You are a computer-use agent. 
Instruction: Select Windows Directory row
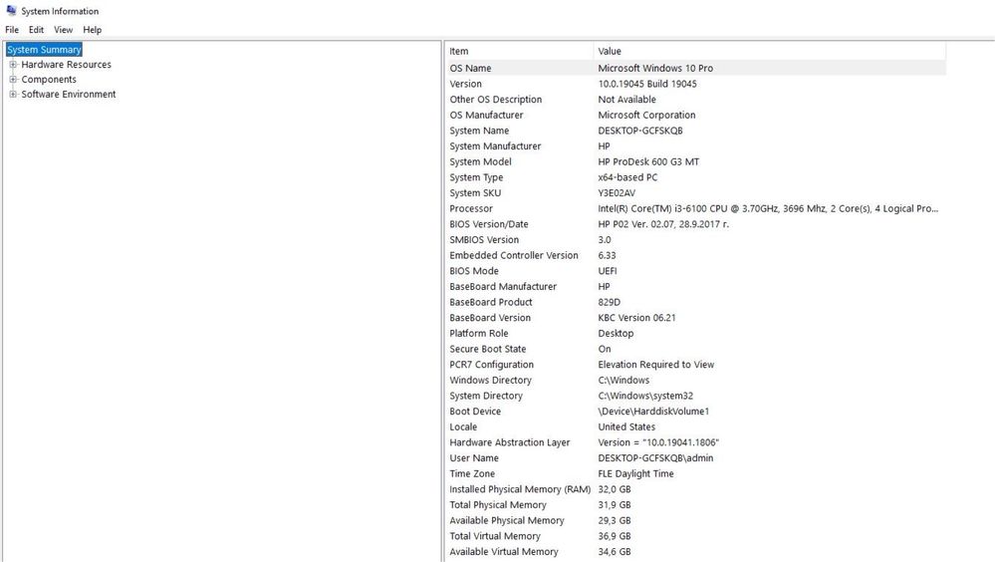[695, 381]
